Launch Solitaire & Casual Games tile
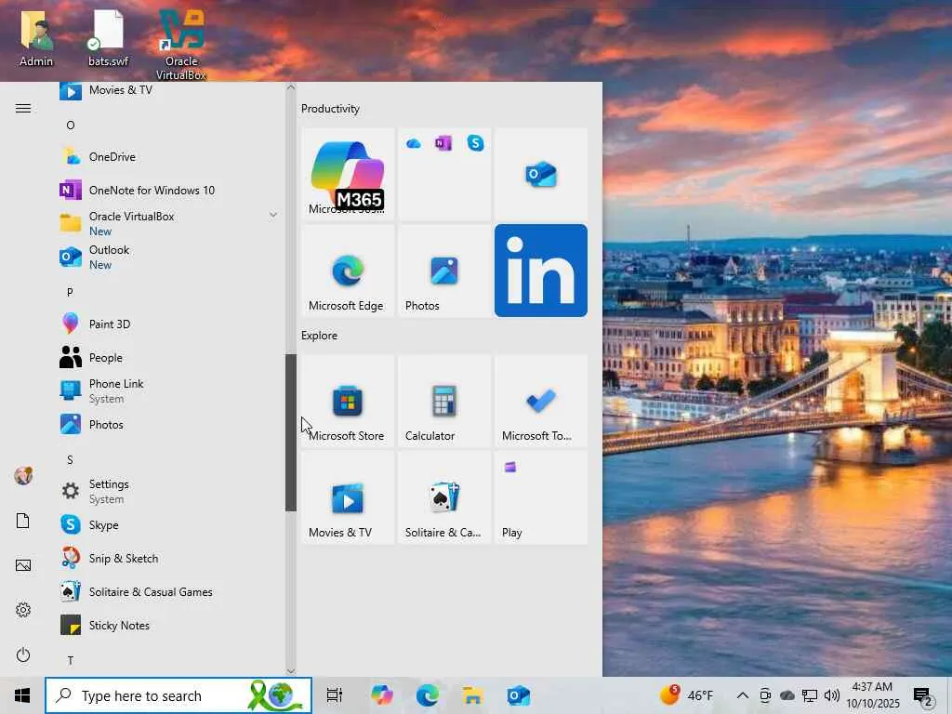This screenshot has width=952, height=714. click(x=443, y=498)
